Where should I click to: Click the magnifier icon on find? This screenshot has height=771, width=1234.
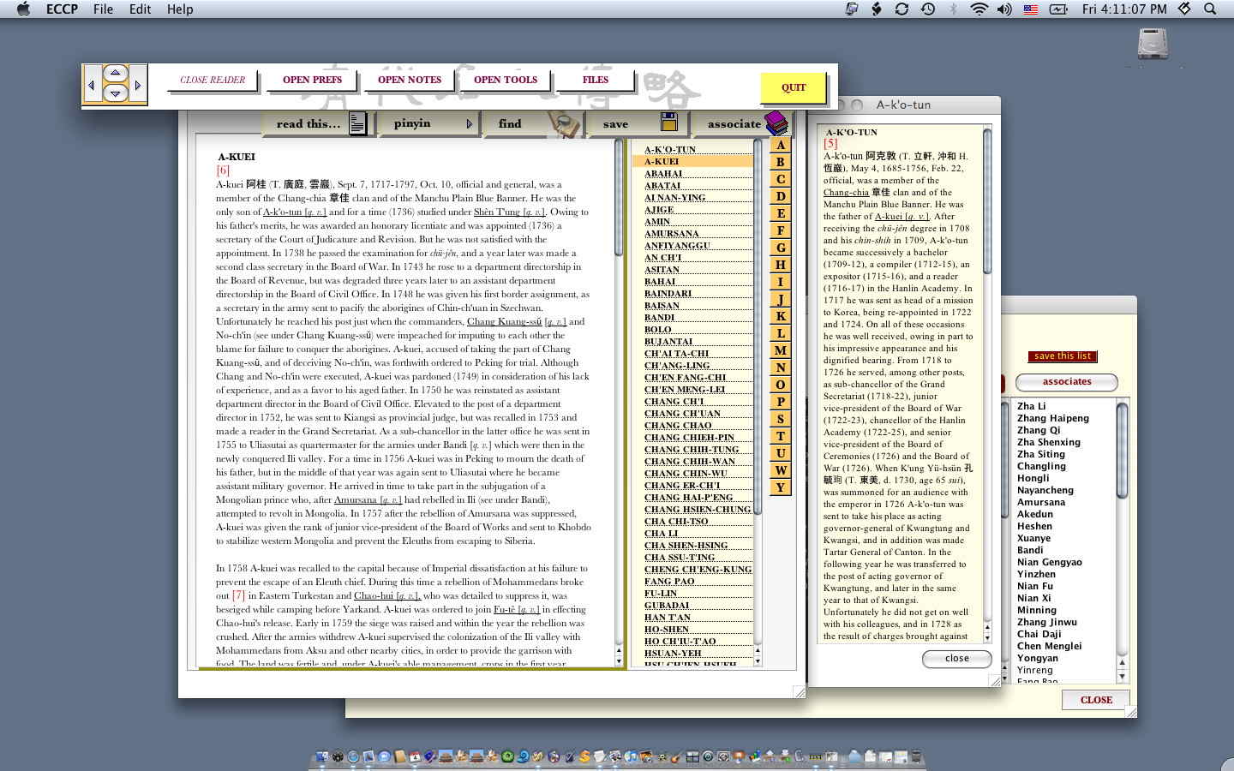click(564, 124)
